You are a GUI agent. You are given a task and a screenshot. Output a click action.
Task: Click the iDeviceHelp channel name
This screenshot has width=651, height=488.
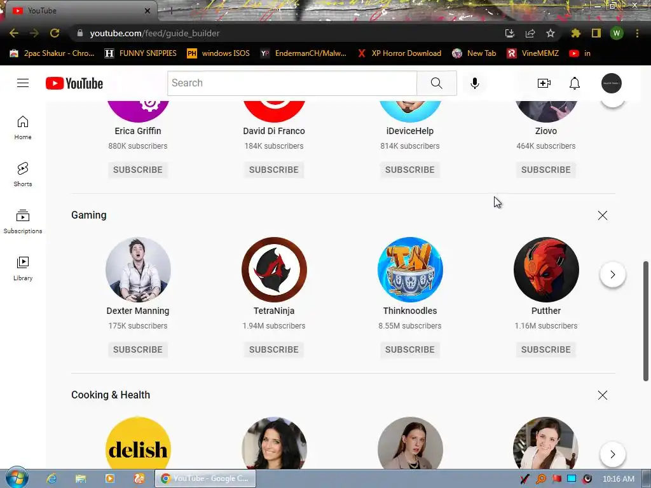click(x=410, y=131)
